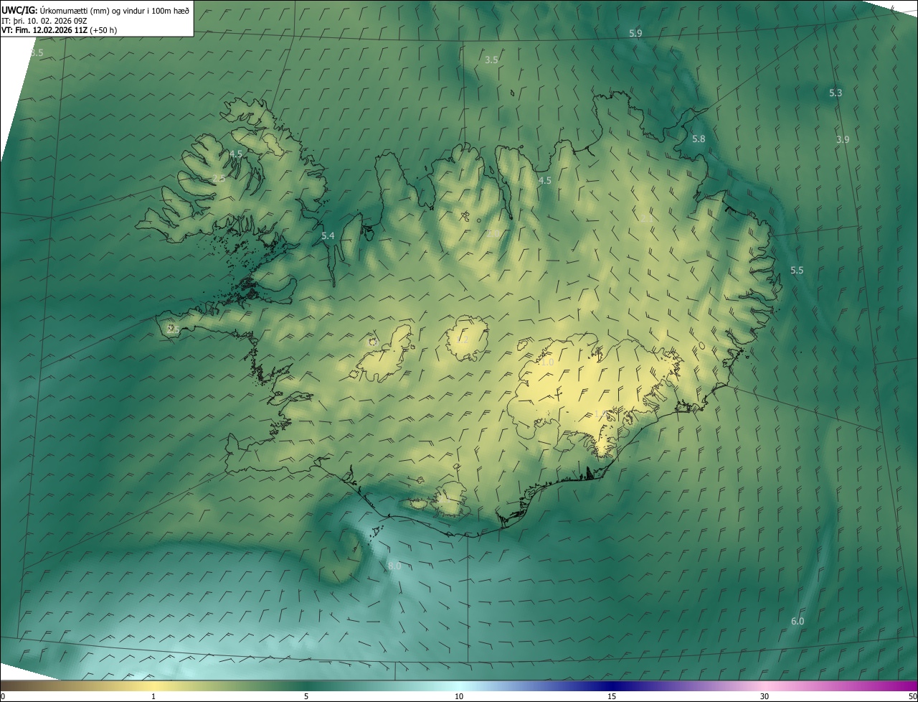Click the UWC/IG title text in header box
Image resolution: width=918 pixels, height=702 pixels.
pos(19,10)
